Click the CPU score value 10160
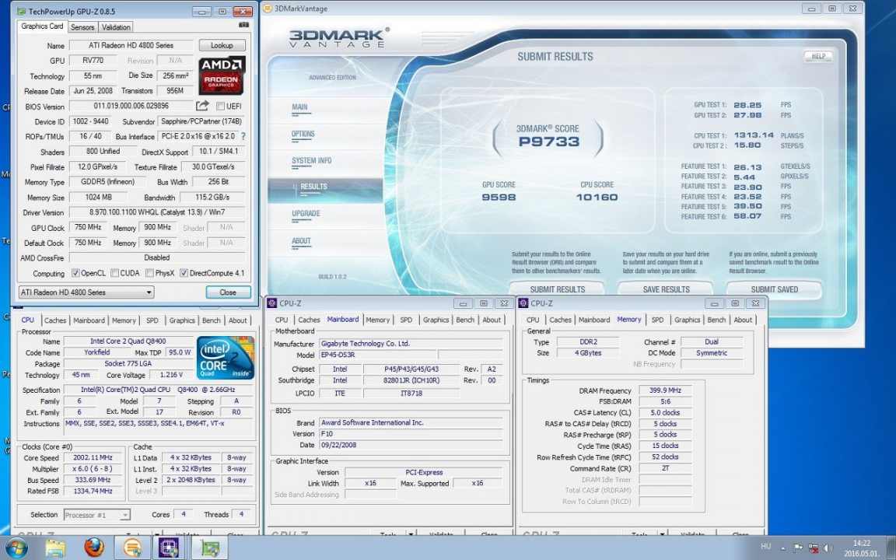 pos(597,197)
